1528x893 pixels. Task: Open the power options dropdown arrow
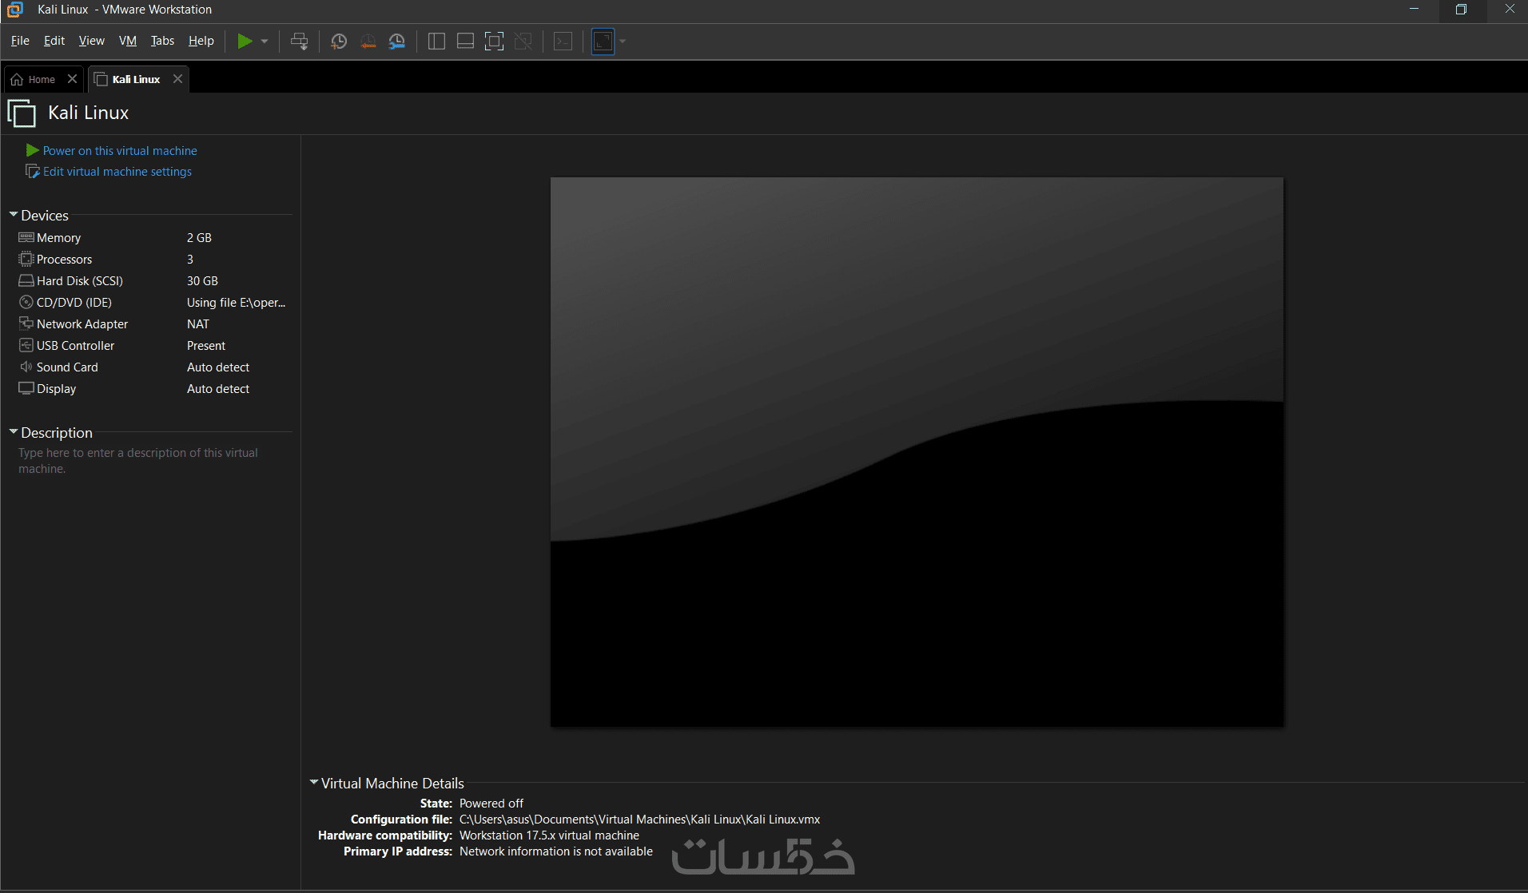265,42
